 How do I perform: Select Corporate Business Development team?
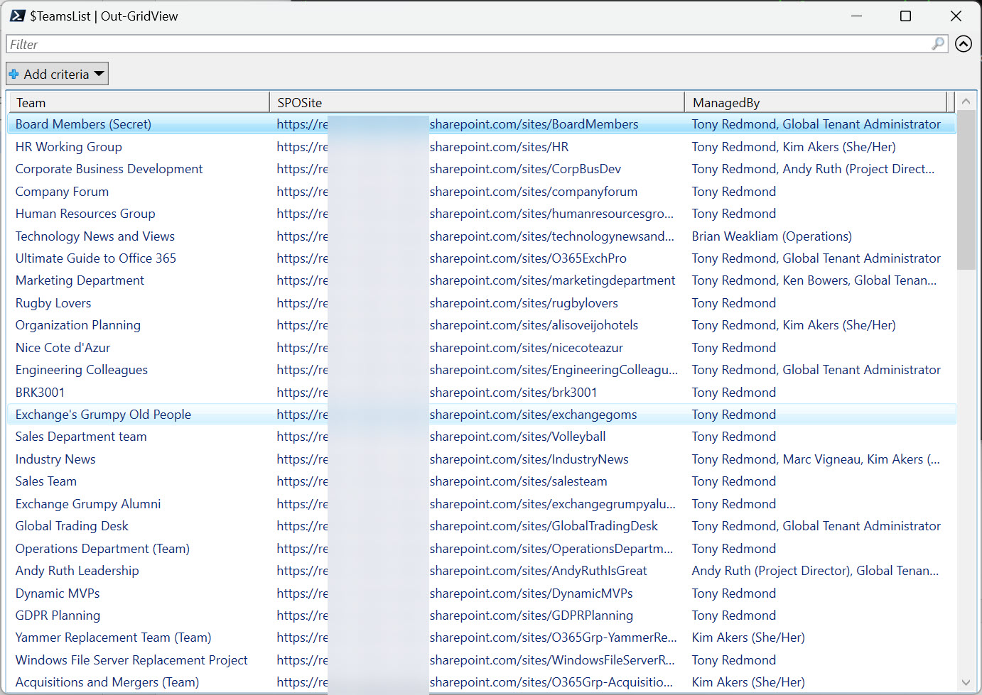coord(109,169)
